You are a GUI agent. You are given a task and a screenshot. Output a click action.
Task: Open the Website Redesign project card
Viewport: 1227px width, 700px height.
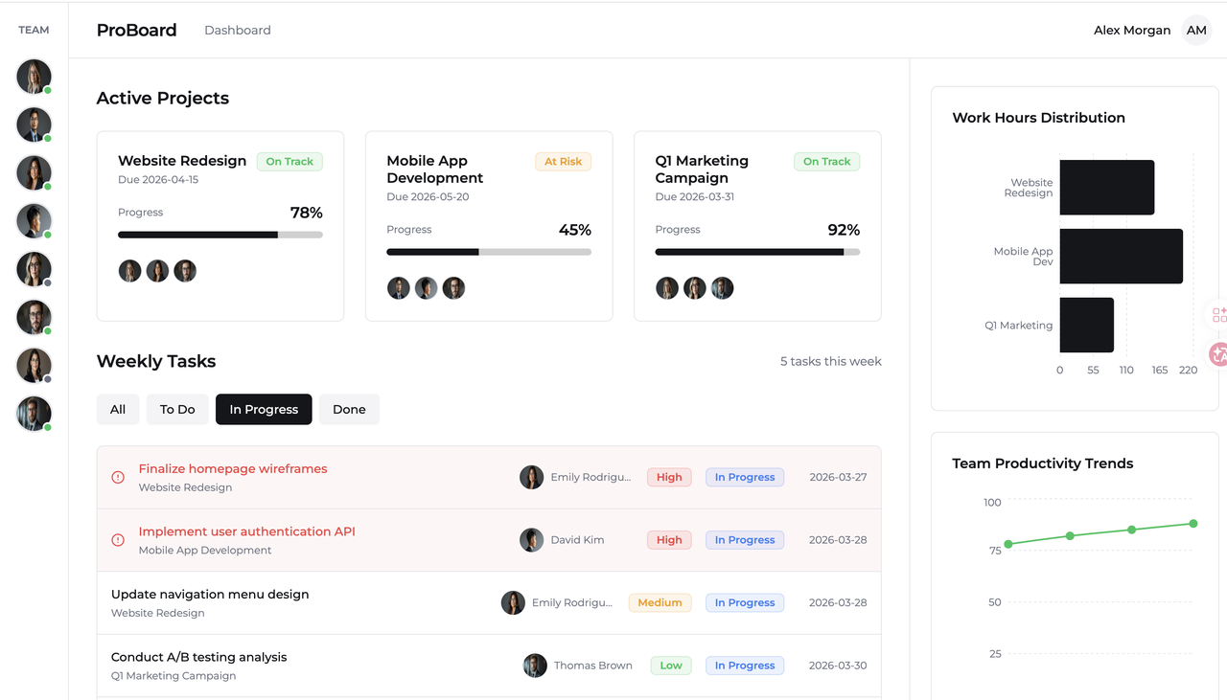click(x=220, y=226)
